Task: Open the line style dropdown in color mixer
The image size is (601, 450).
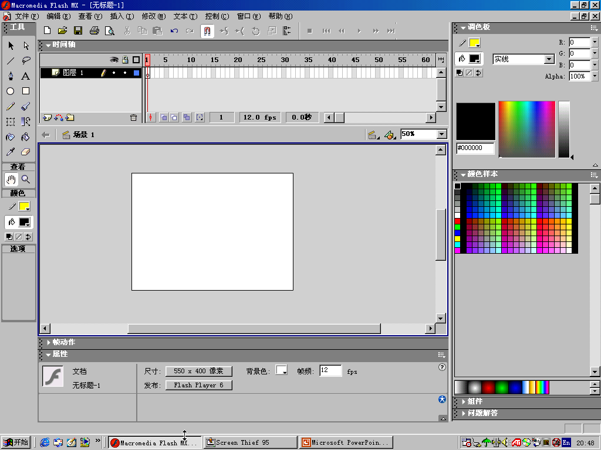Action: pos(549,59)
